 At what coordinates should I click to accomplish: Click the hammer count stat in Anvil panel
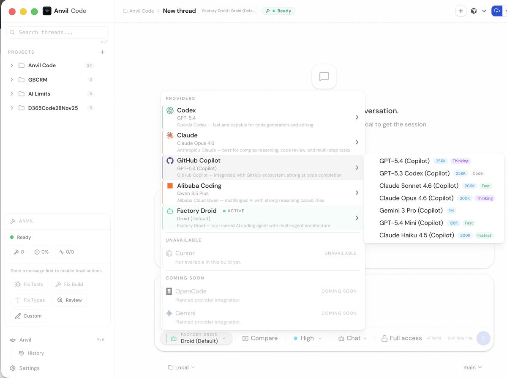point(19,252)
